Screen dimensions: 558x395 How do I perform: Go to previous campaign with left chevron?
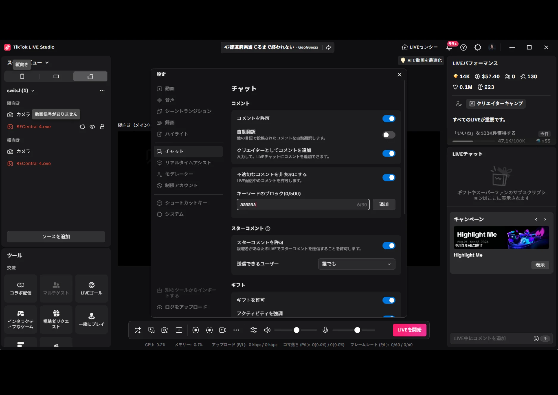536,220
